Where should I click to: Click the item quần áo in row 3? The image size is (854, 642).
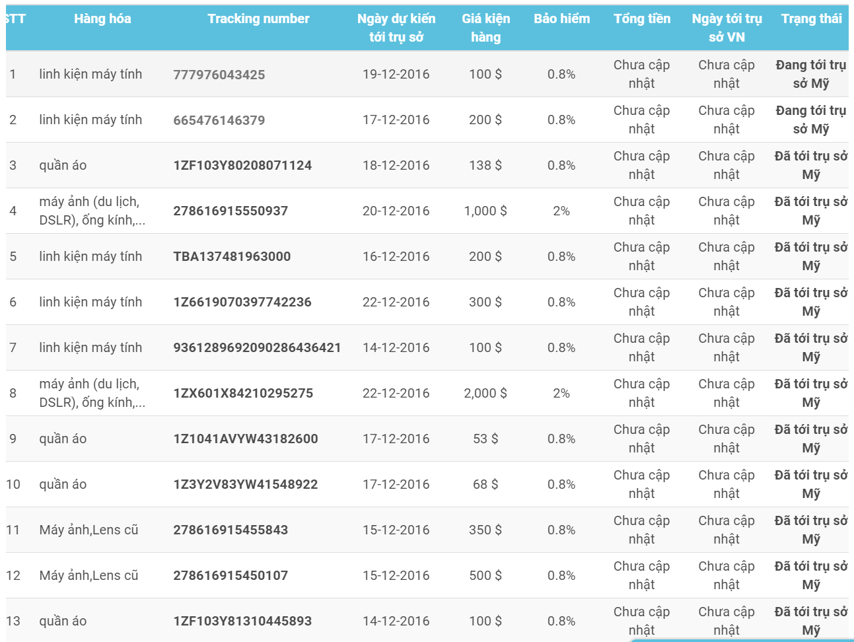63,165
